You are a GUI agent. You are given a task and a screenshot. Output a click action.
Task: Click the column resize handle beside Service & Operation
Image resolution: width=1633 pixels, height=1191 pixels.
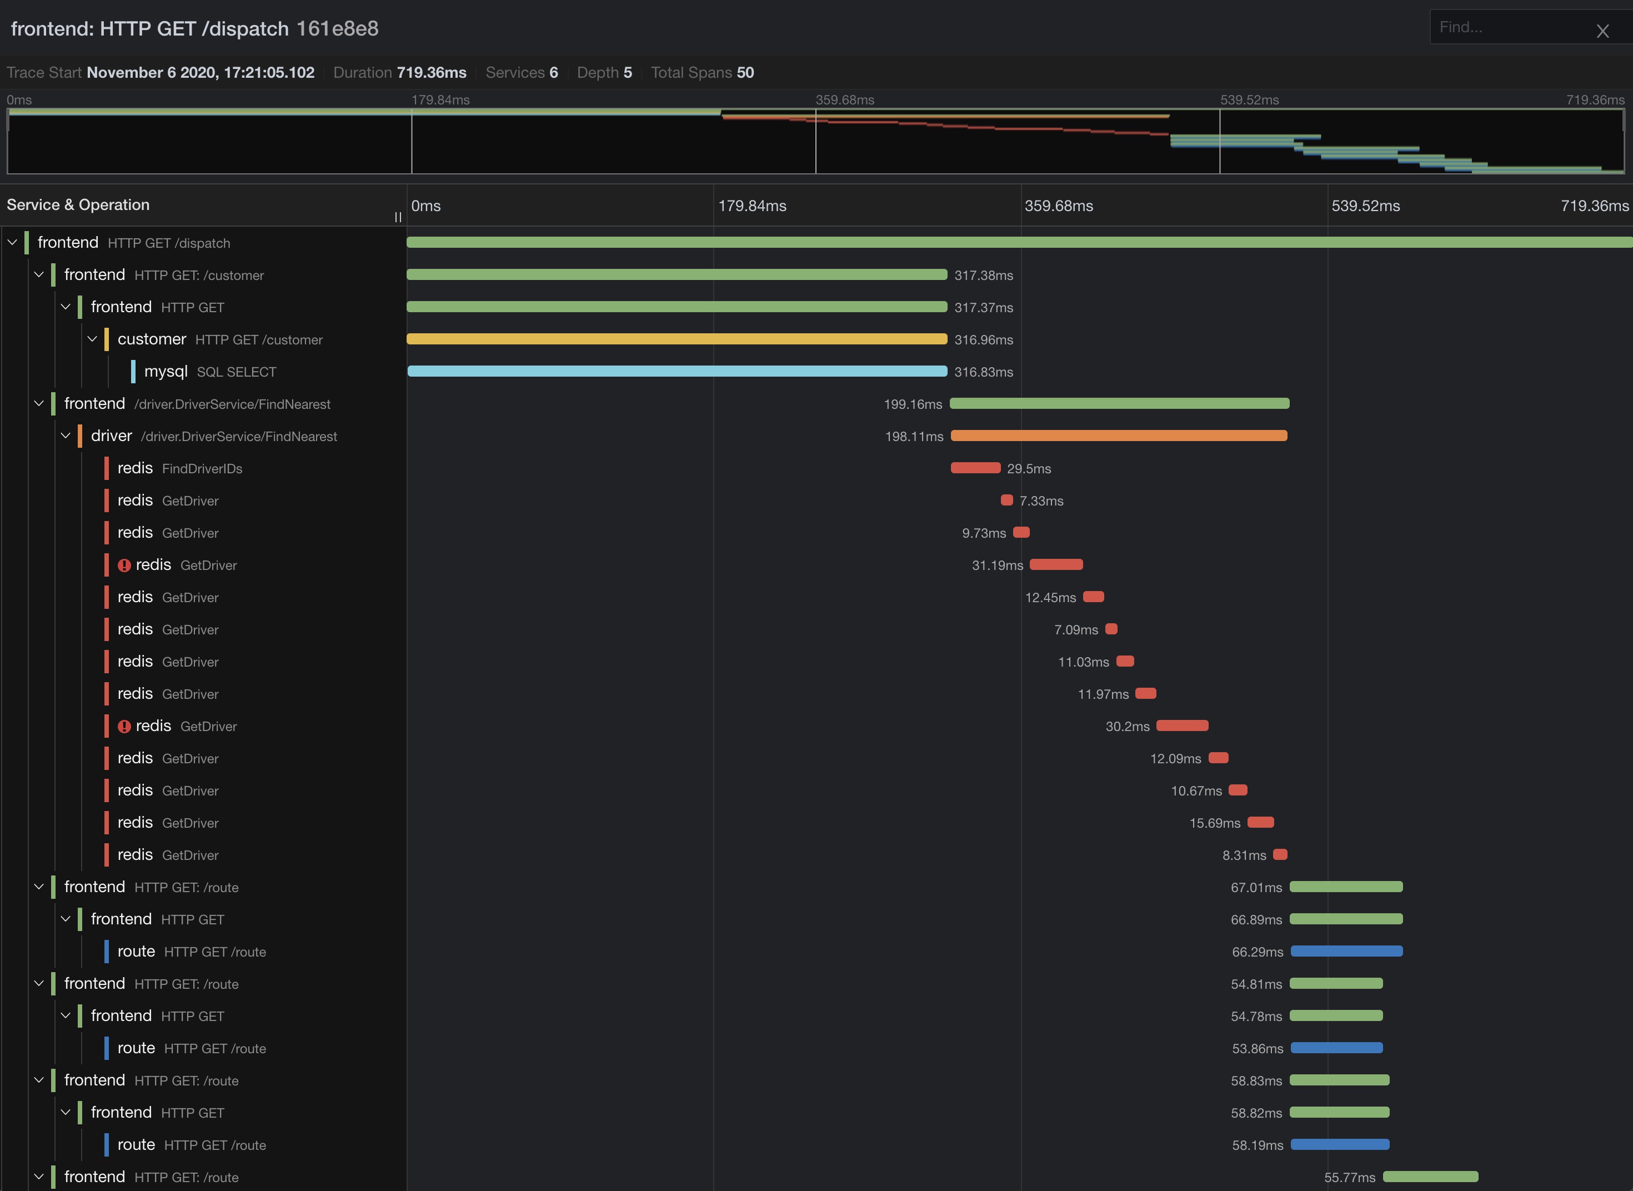point(398,216)
